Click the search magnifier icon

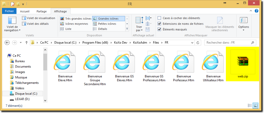click(252, 43)
